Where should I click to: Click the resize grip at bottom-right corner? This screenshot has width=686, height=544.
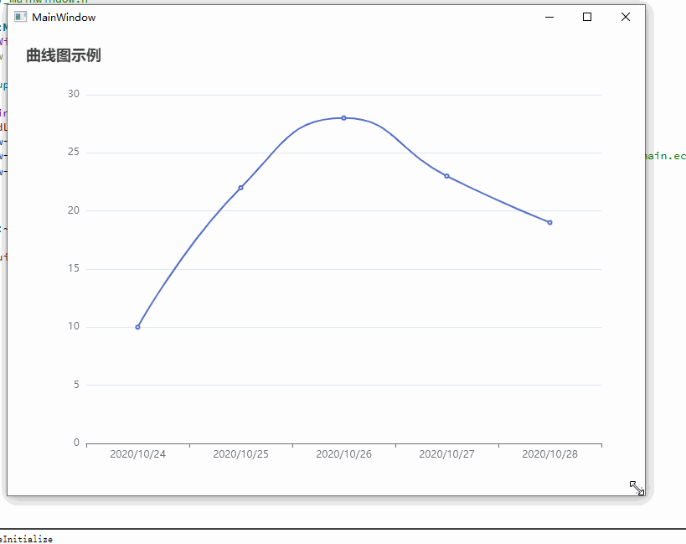[637, 487]
